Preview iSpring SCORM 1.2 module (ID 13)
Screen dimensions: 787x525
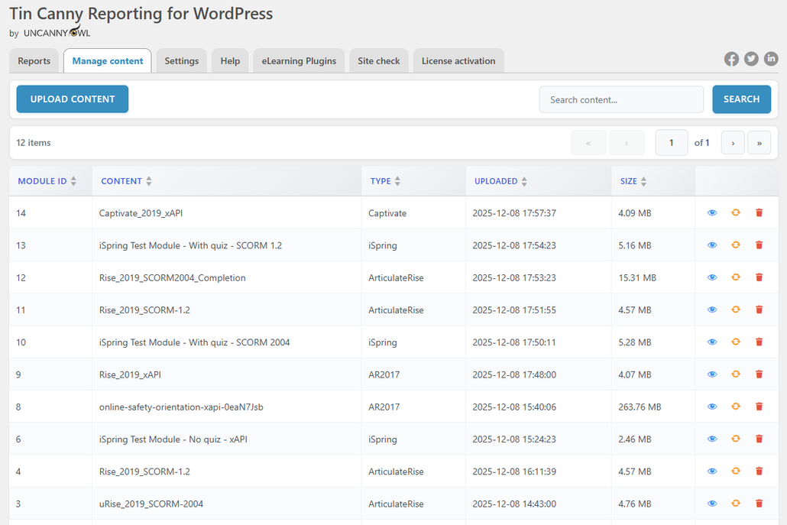point(712,245)
